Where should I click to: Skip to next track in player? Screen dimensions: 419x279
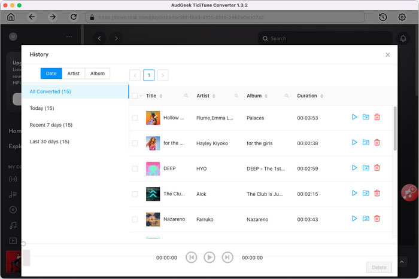click(x=227, y=257)
